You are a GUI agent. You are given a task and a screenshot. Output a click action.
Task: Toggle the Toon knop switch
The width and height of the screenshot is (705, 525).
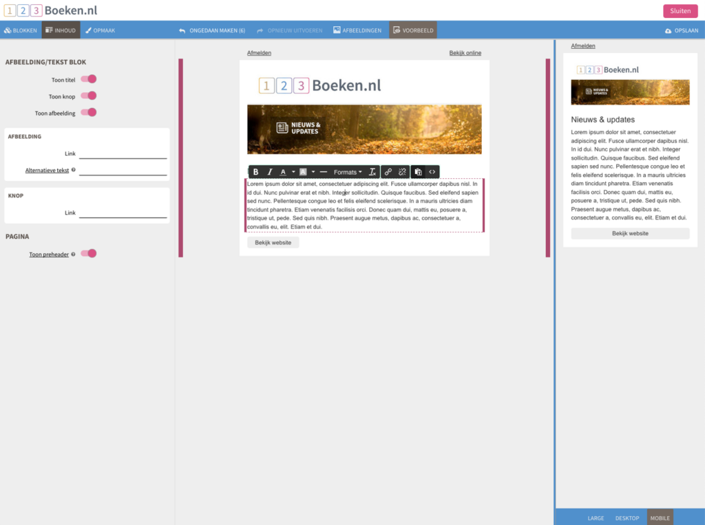pyautogui.click(x=89, y=96)
